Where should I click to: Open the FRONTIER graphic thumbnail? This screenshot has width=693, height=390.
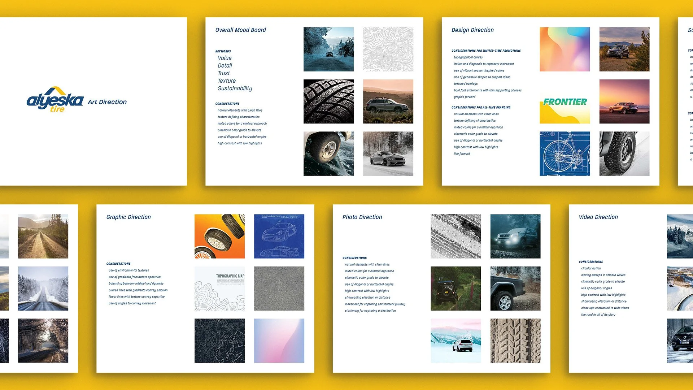pos(565,101)
